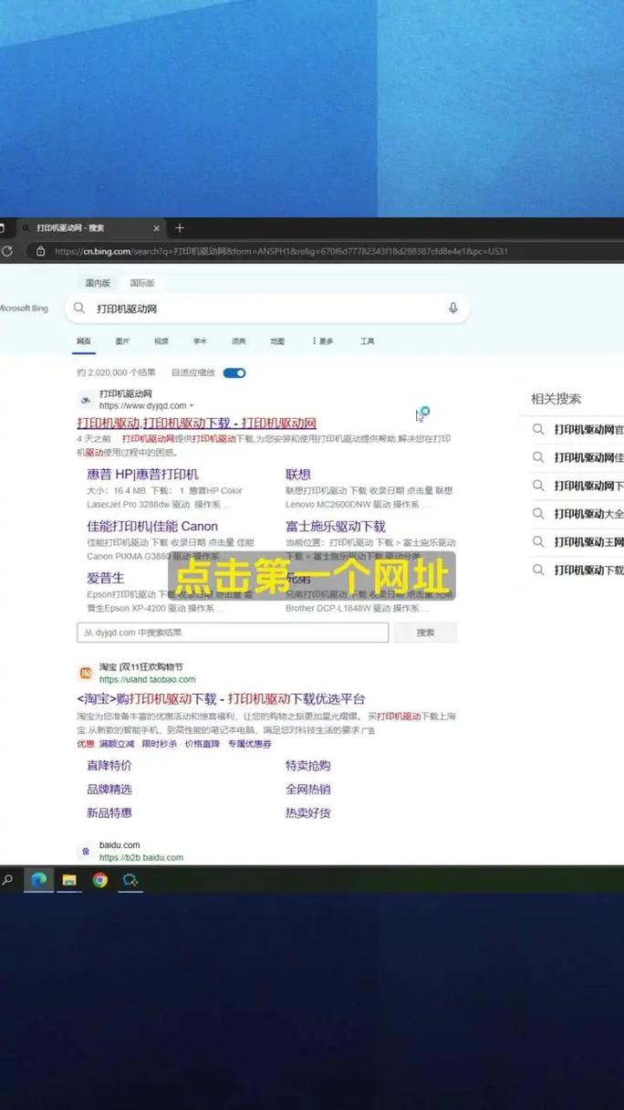Image resolution: width=624 pixels, height=1110 pixels.
Task: Click search icon beside 打印机驱动网佳 suggestion
Action: coord(538,457)
